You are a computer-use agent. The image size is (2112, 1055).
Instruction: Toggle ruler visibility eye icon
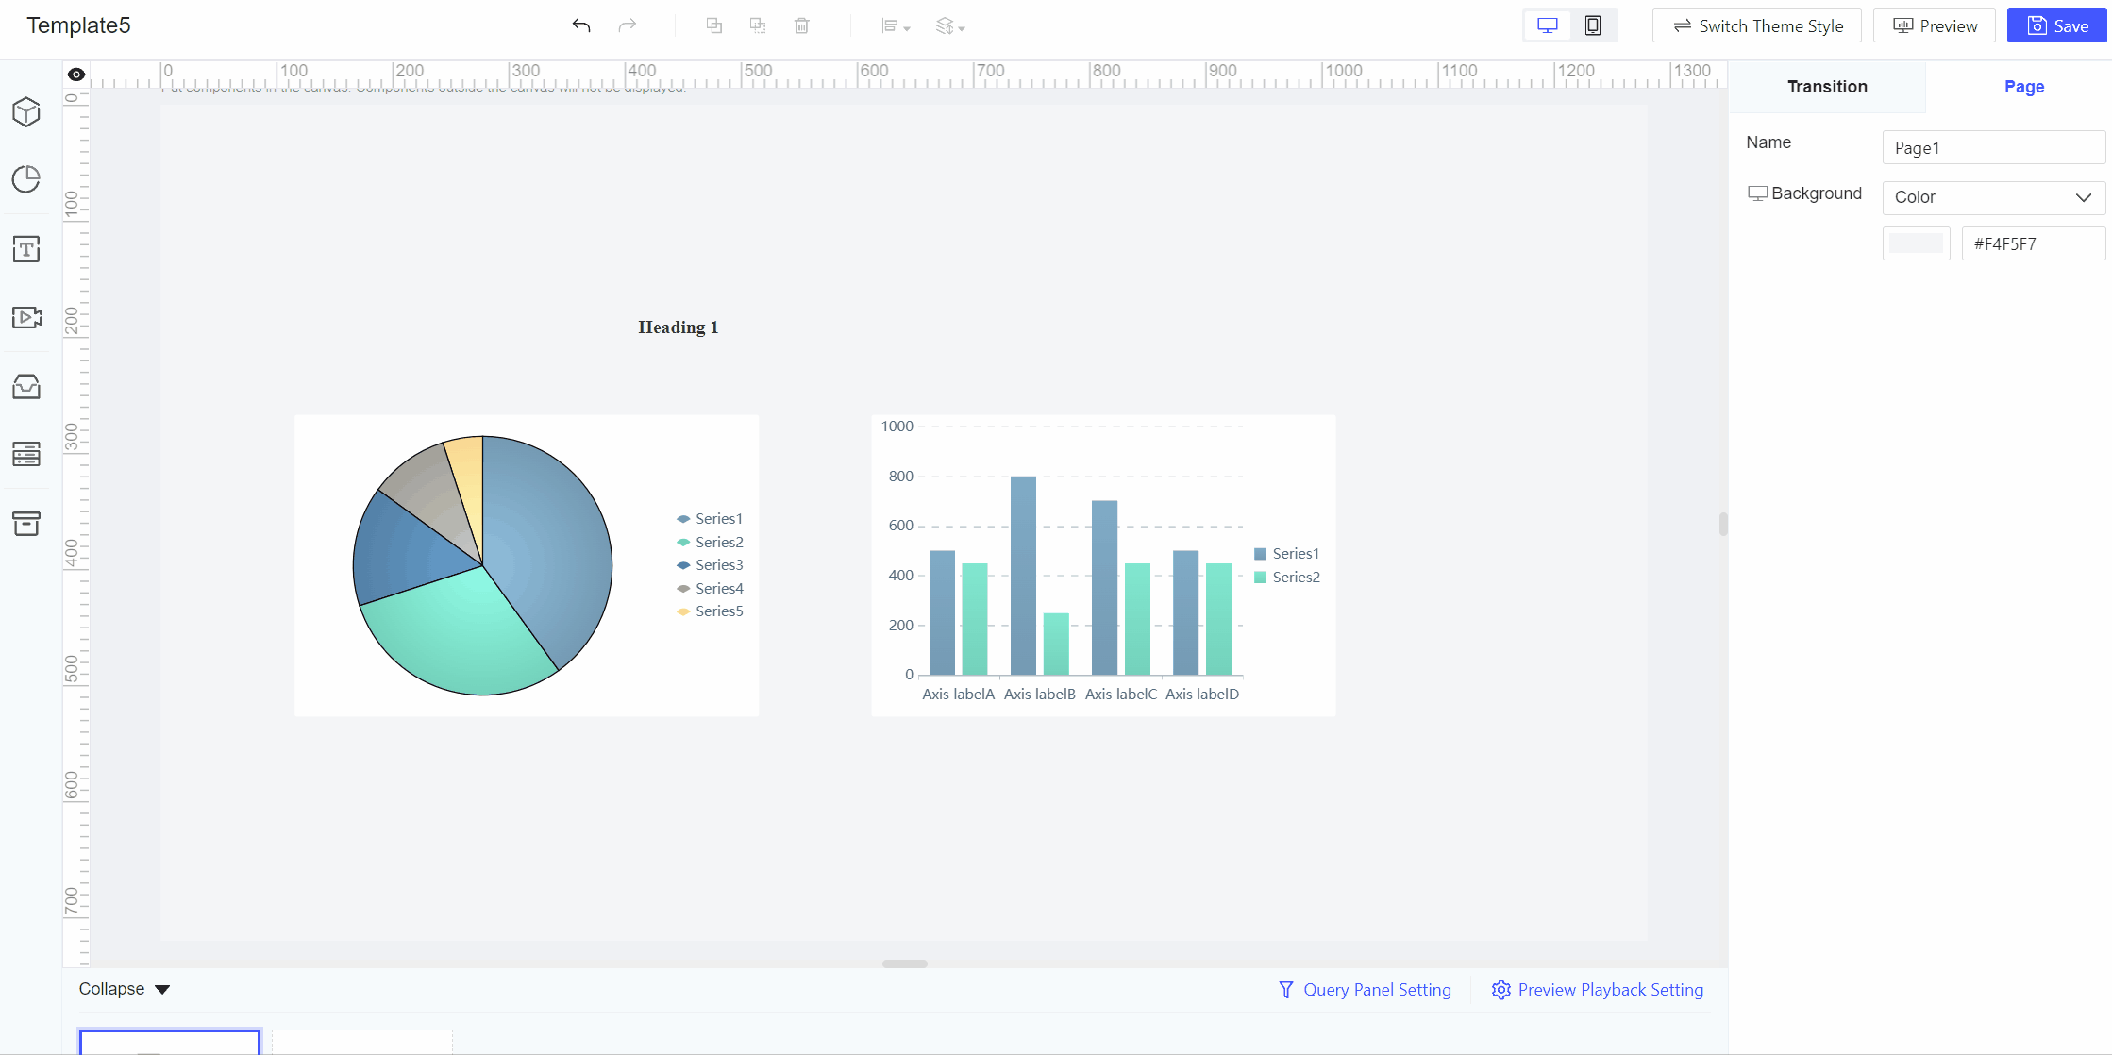pos(76,75)
